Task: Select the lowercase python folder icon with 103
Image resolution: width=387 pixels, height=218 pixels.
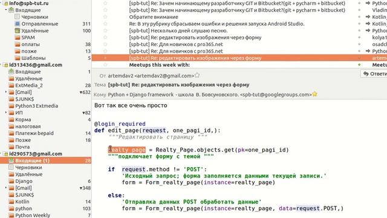Action: (11, 208)
